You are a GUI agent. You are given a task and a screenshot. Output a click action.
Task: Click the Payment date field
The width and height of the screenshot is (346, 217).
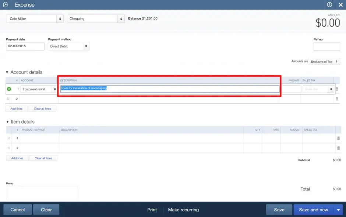tap(25, 46)
